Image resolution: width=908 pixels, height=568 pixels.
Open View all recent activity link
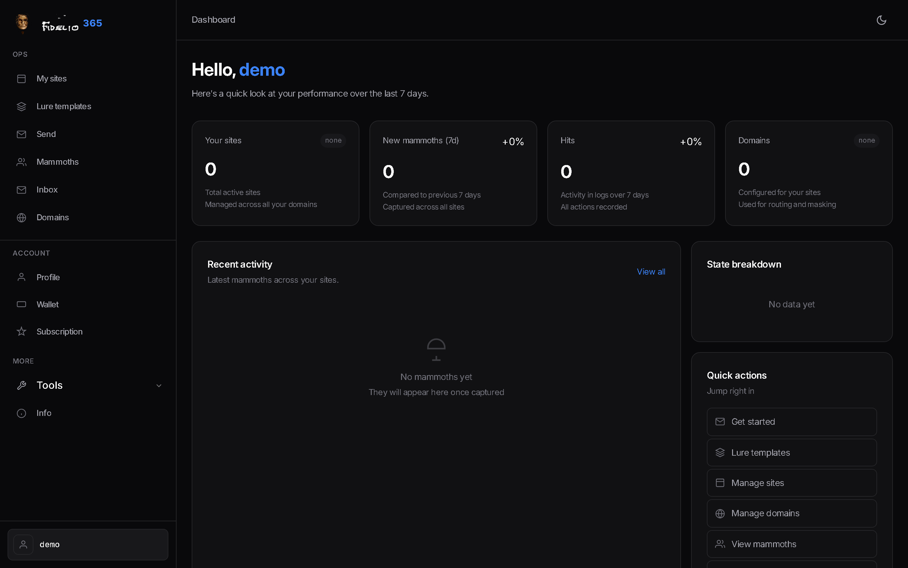click(651, 272)
